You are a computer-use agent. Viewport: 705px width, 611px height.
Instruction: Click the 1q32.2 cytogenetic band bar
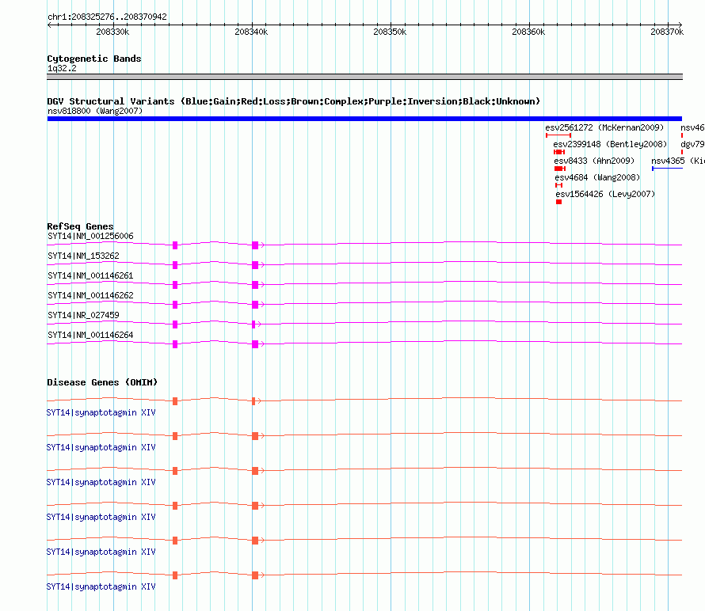pos(364,77)
